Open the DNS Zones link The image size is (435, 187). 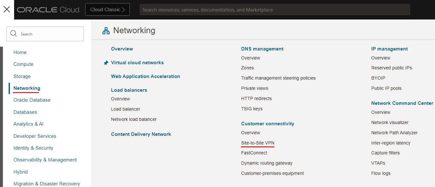[247, 68]
